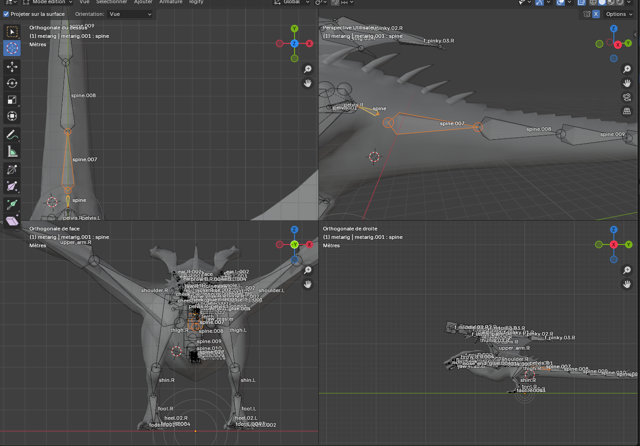640x446 pixels.
Task: Open the Orientation Vue dropdown
Action: click(x=130, y=14)
